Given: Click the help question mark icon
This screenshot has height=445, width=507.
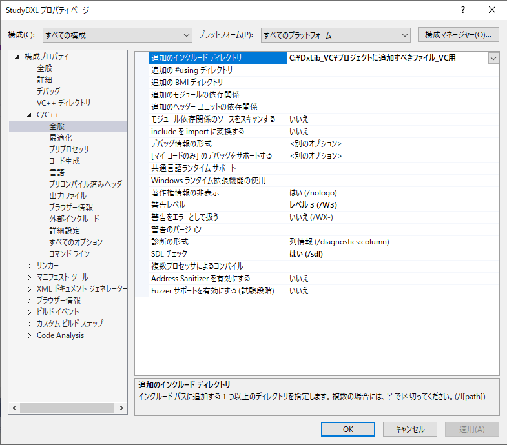Looking at the screenshot, I should [x=462, y=10].
